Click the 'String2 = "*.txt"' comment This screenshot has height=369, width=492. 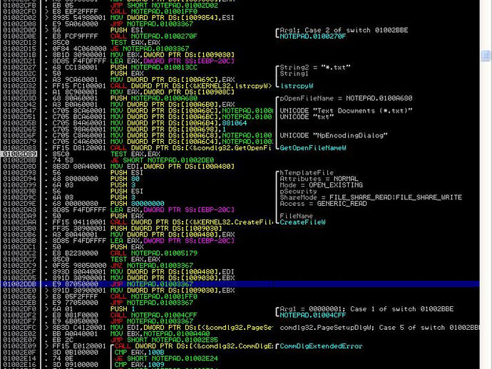point(314,68)
